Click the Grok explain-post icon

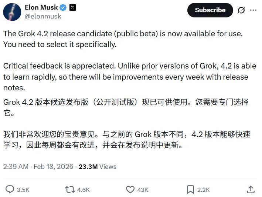pyautogui.click(x=241, y=10)
